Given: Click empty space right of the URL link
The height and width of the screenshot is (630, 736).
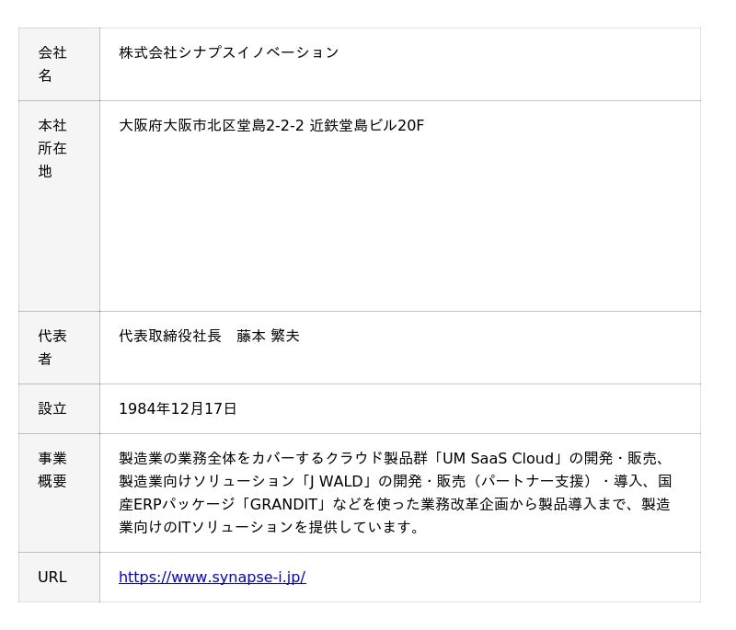Looking at the screenshot, I should click(x=502, y=578).
